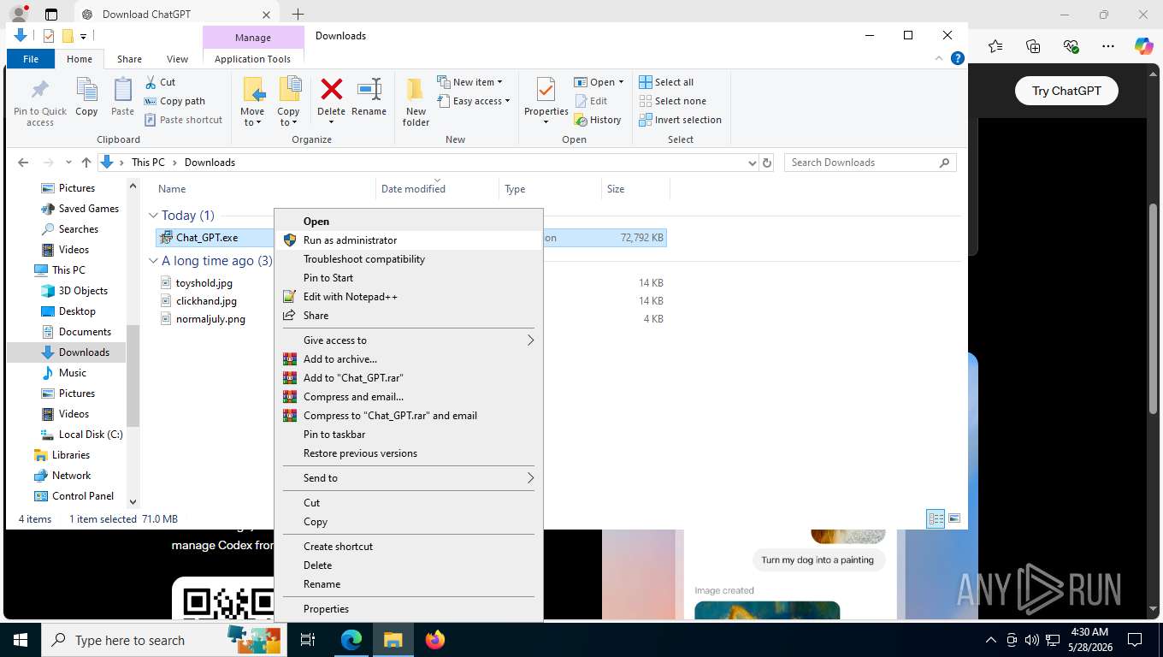Click the Explorer Help question mark icon
Screen dimensions: 1163x657
(958, 58)
